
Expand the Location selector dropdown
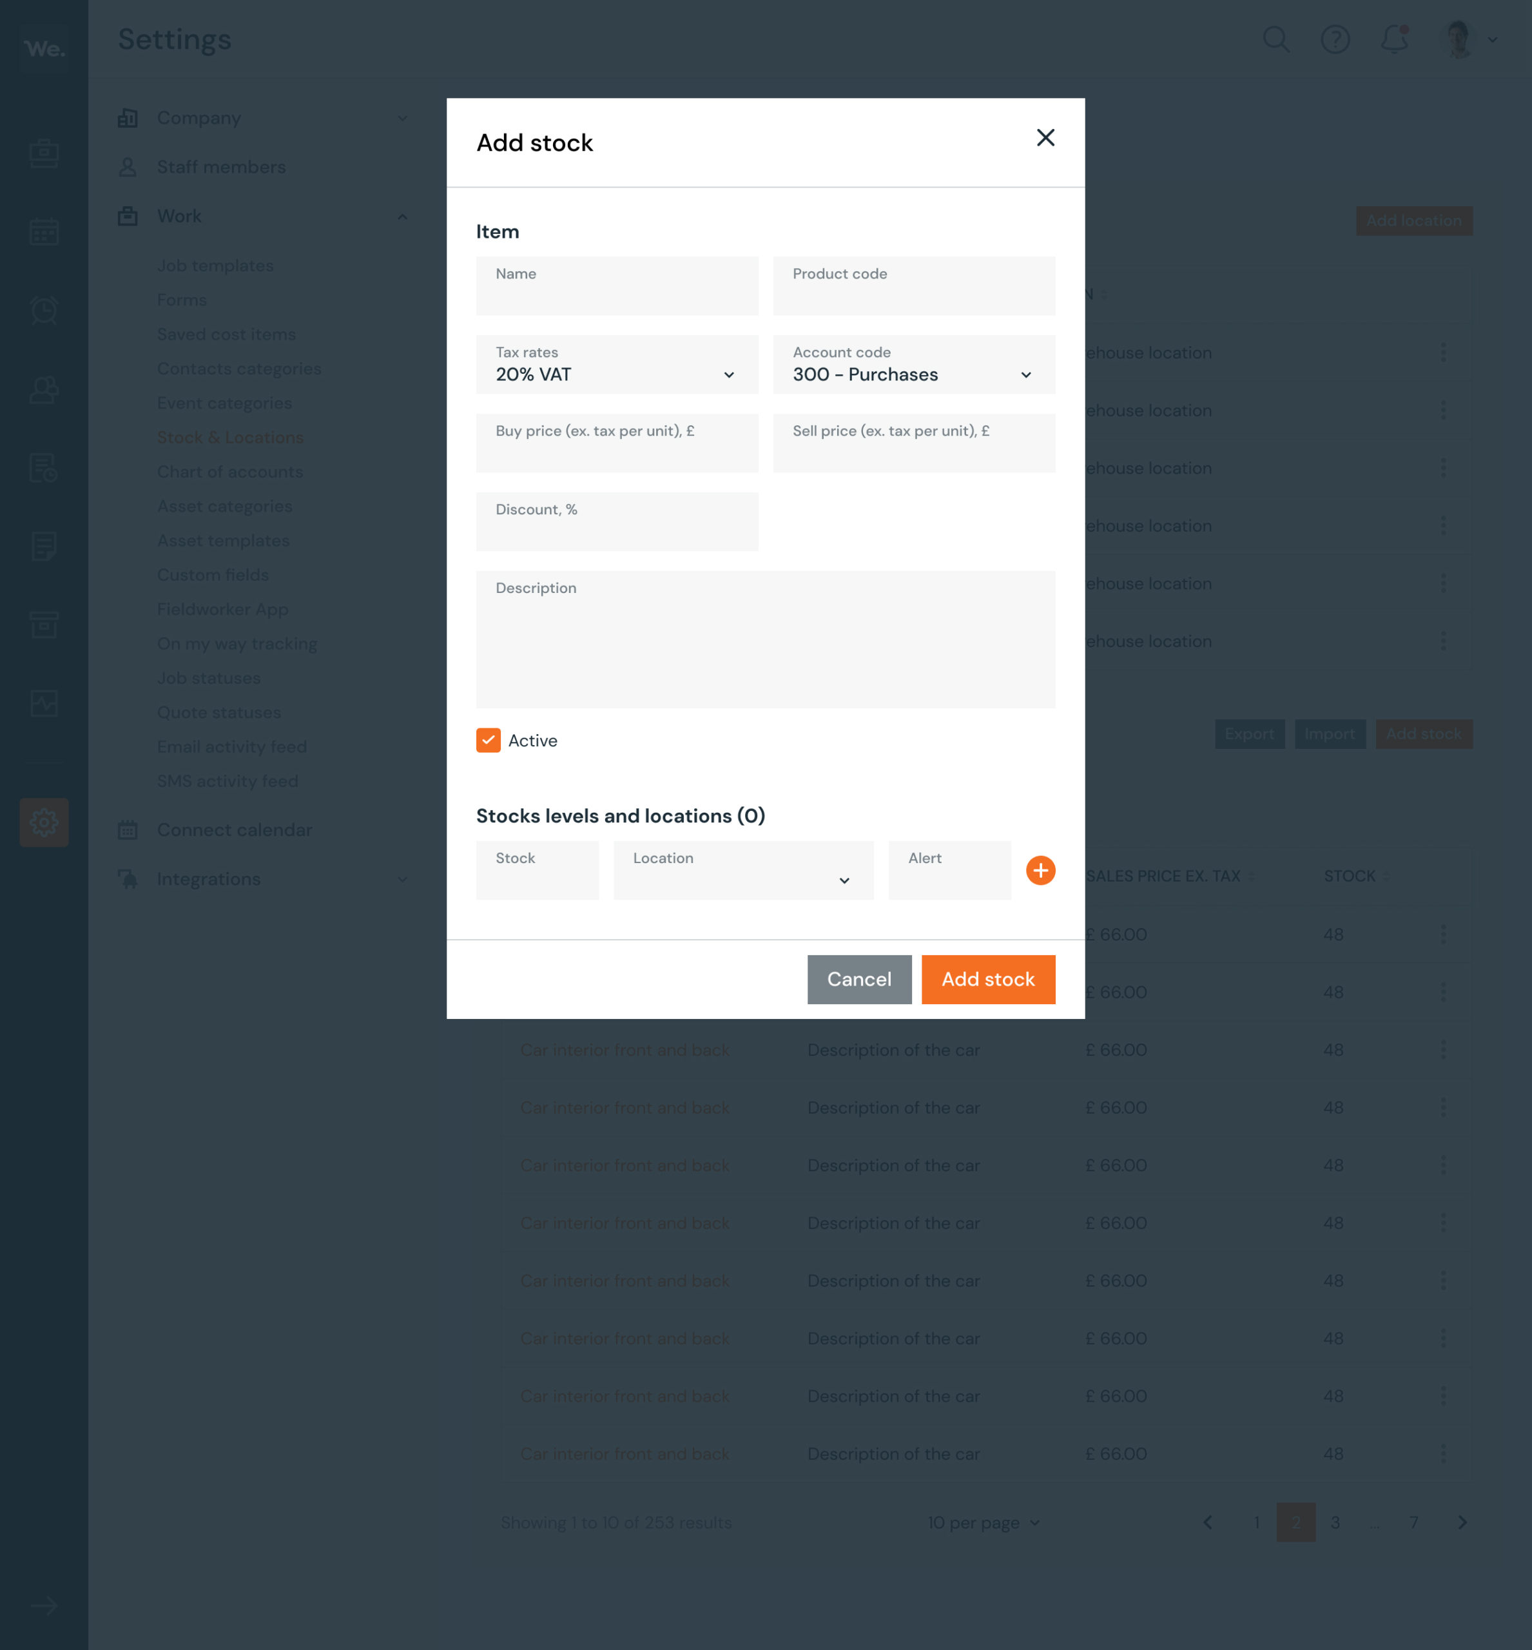(x=845, y=880)
